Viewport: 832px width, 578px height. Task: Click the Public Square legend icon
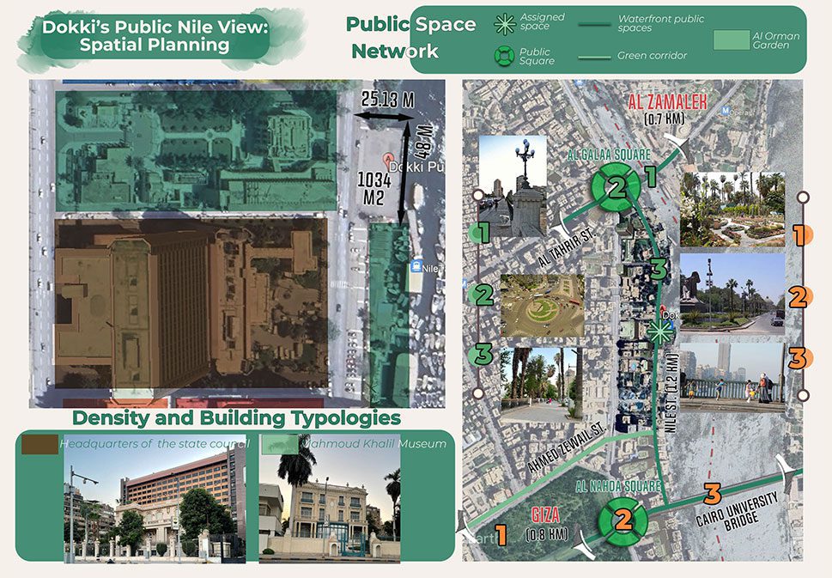coord(504,57)
